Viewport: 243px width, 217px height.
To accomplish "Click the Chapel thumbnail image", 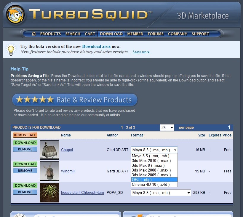I will tap(49, 150).
